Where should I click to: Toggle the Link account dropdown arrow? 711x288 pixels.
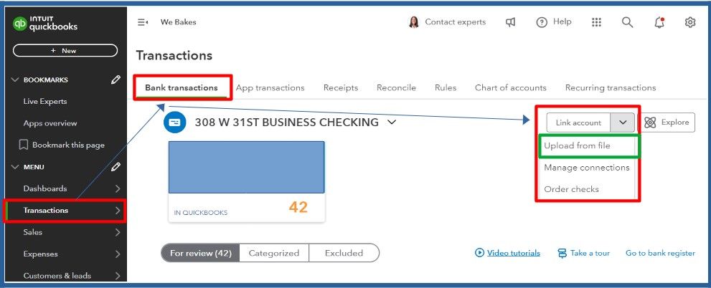coord(623,123)
